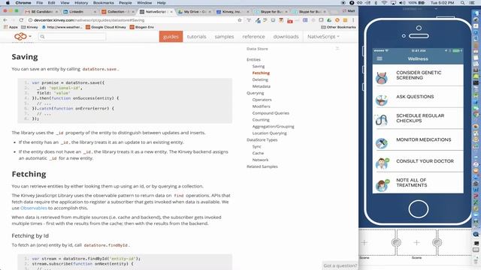Select Querying in the side table of contents
The height and width of the screenshot is (270, 481).
(x=256, y=93)
